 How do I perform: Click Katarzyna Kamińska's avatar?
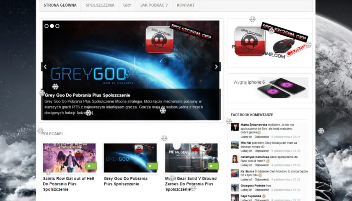click(x=235, y=159)
